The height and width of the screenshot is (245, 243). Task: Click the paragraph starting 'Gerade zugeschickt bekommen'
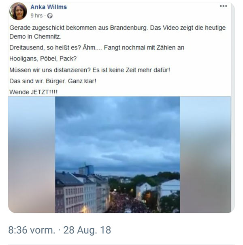point(117,32)
